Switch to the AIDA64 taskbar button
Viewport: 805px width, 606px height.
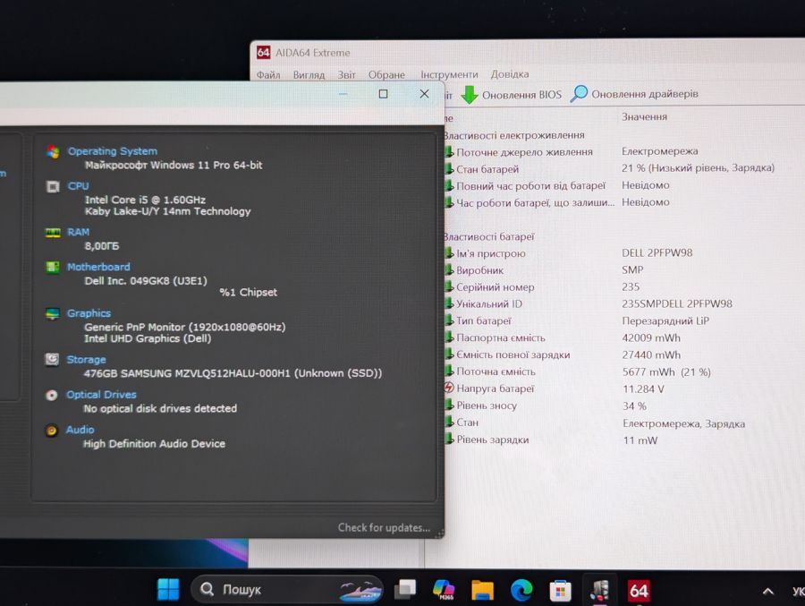click(x=639, y=591)
